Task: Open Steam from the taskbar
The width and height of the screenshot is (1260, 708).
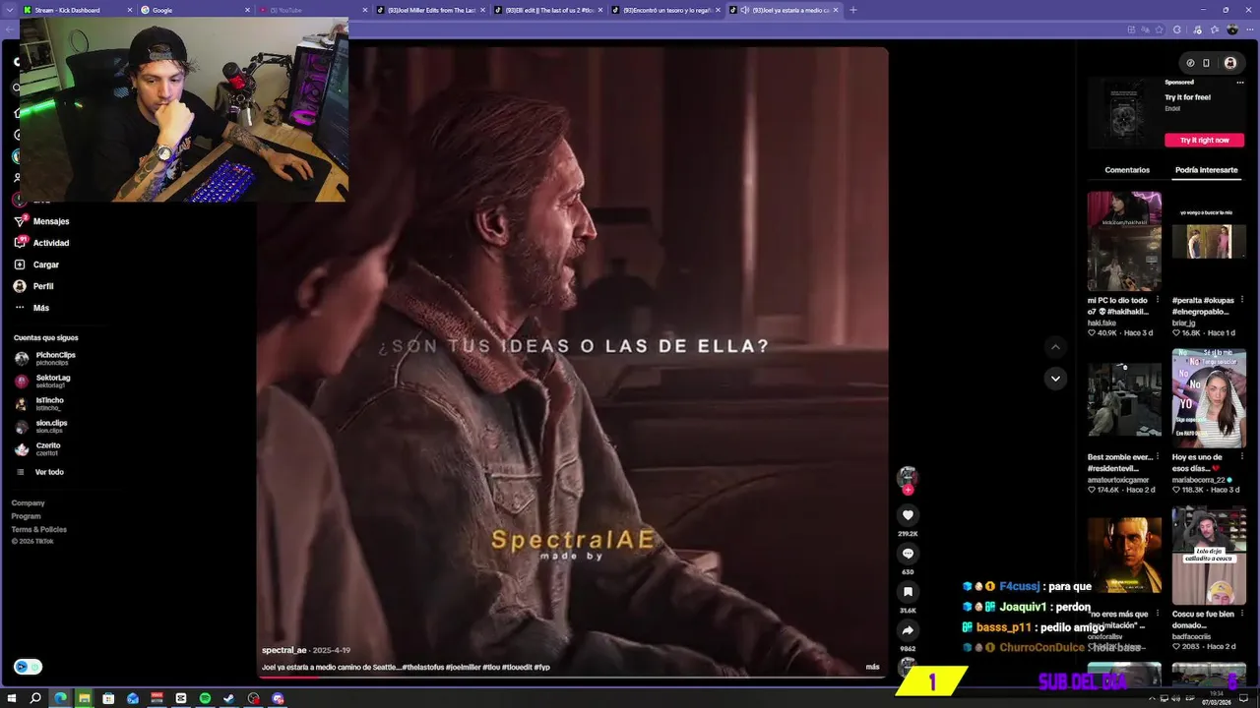Action: [229, 698]
